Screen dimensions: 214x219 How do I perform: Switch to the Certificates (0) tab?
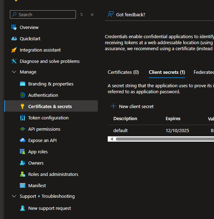point(123,72)
